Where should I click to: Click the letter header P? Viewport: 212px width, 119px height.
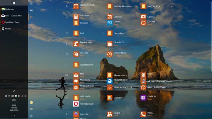click(x=67, y=114)
